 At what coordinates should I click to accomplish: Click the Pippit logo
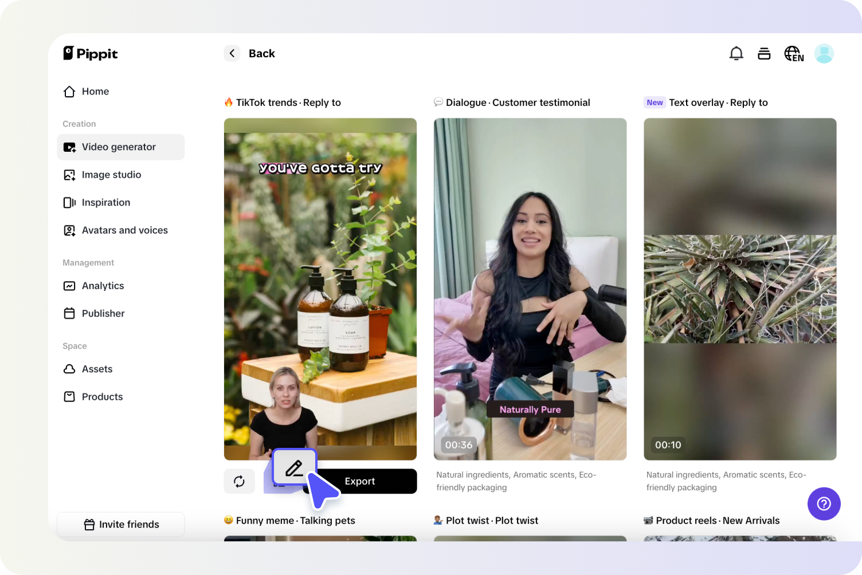coord(91,53)
